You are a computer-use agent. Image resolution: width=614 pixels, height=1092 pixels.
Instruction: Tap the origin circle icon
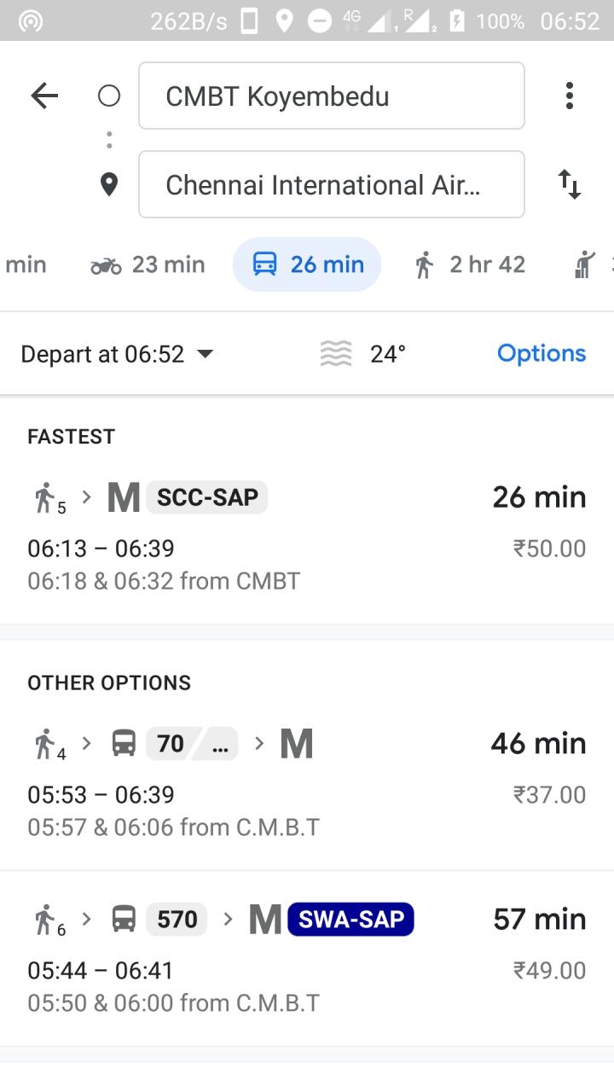[x=109, y=96]
